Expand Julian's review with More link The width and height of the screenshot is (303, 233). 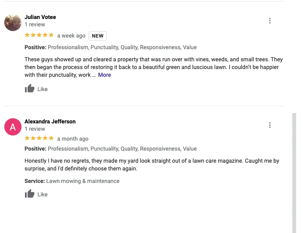[x=105, y=75]
